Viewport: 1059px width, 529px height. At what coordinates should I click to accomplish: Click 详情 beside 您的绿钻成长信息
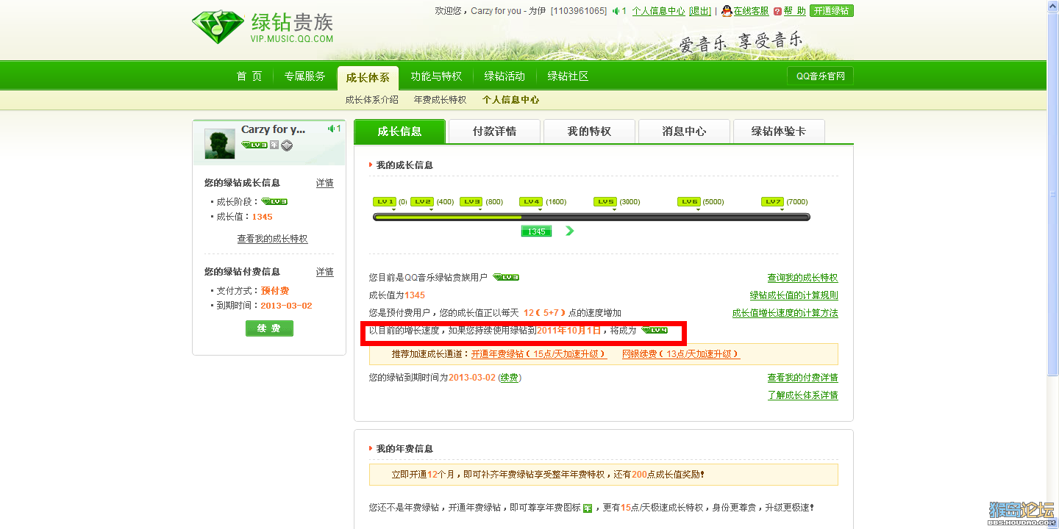(x=325, y=183)
